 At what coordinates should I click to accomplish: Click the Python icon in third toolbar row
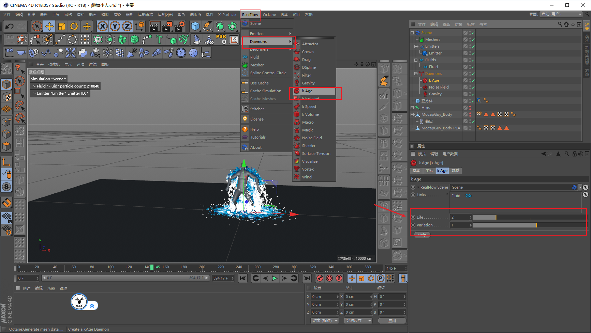coord(83,53)
